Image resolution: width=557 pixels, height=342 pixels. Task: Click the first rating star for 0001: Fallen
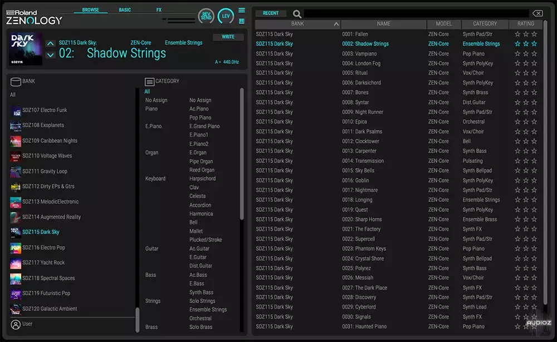pyautogui.click(x=517, y=34)
